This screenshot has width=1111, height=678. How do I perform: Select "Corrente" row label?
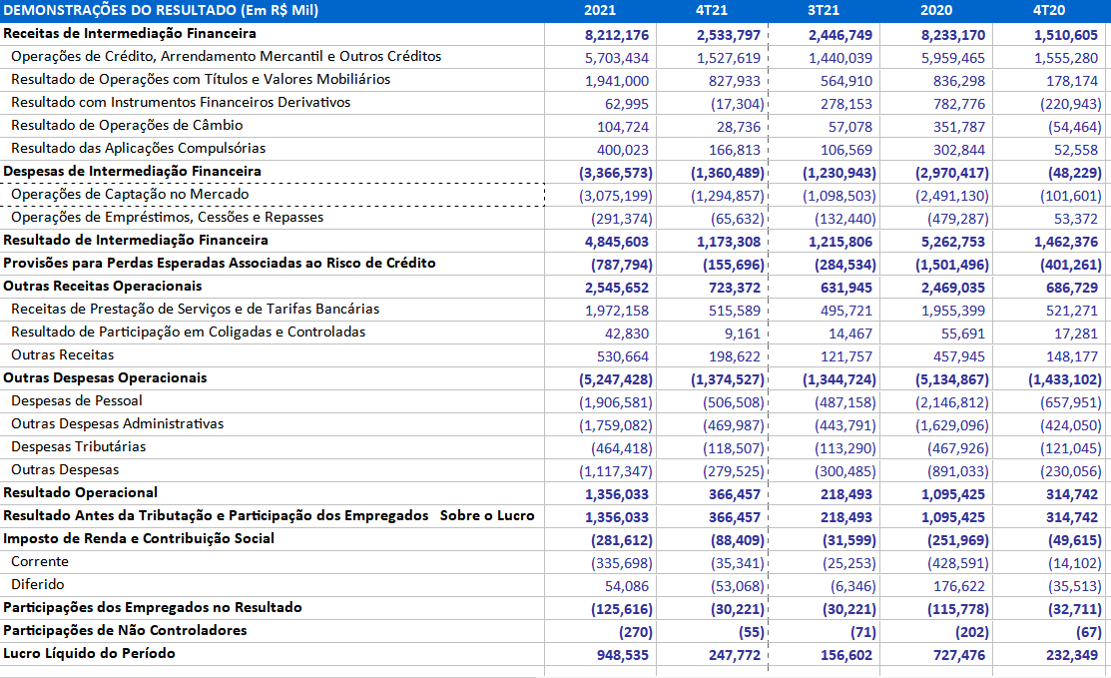40,561
